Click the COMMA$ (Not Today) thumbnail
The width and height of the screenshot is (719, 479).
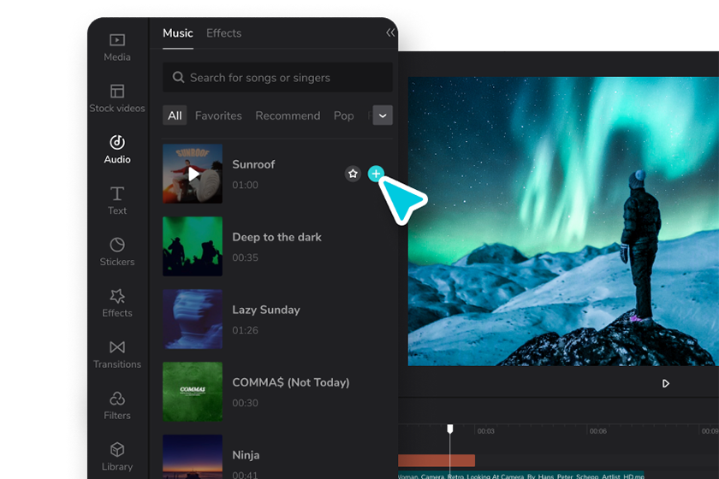pyautogui.click(x=193, y=392)
